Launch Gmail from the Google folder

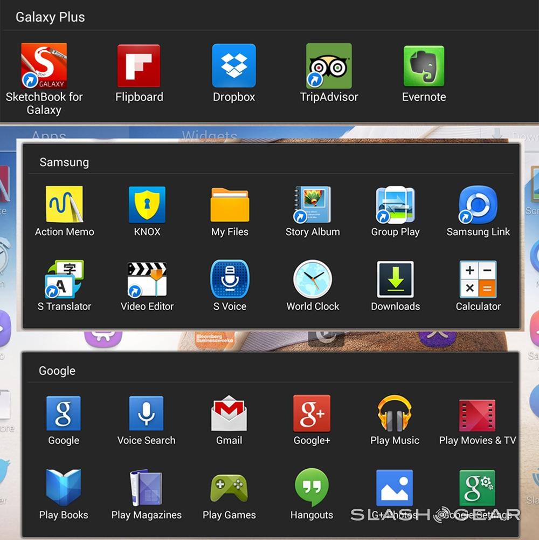[x=229, y=413]
